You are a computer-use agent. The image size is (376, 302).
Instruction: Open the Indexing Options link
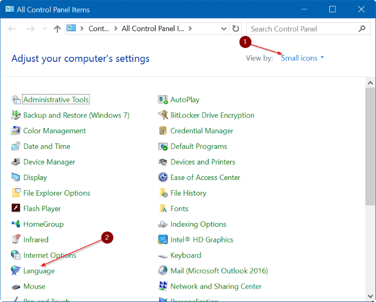(x=198, y=225)
